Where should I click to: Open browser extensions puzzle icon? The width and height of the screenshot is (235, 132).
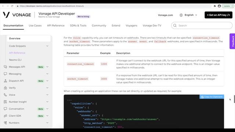(x=214, y=6)
